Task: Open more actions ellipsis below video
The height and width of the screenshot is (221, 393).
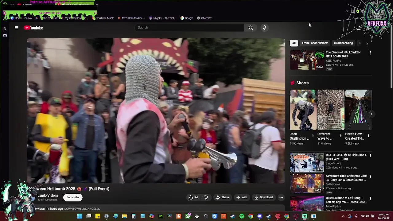Action: 281,197
